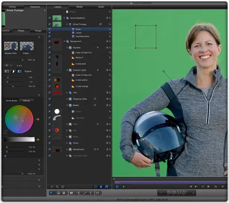Click the Hue/Saturation filter icon

pyautogui.click(x=73, y=36)
